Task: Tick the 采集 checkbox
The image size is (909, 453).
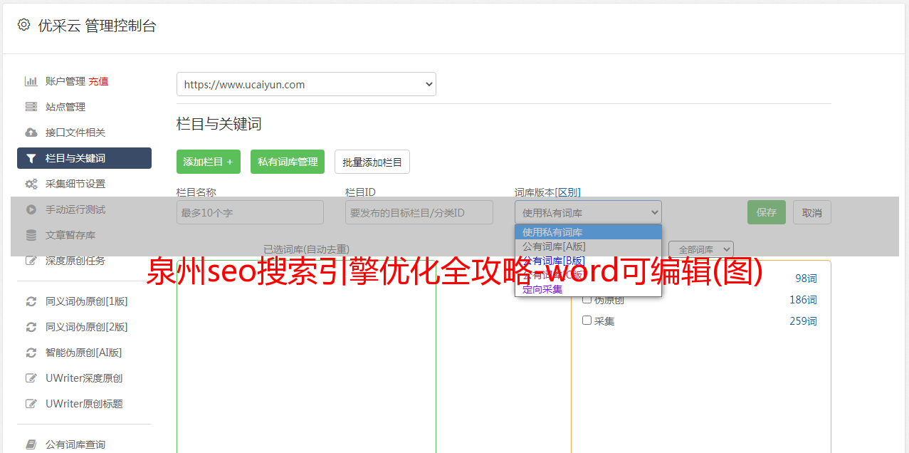Action: tap(587, 321)
